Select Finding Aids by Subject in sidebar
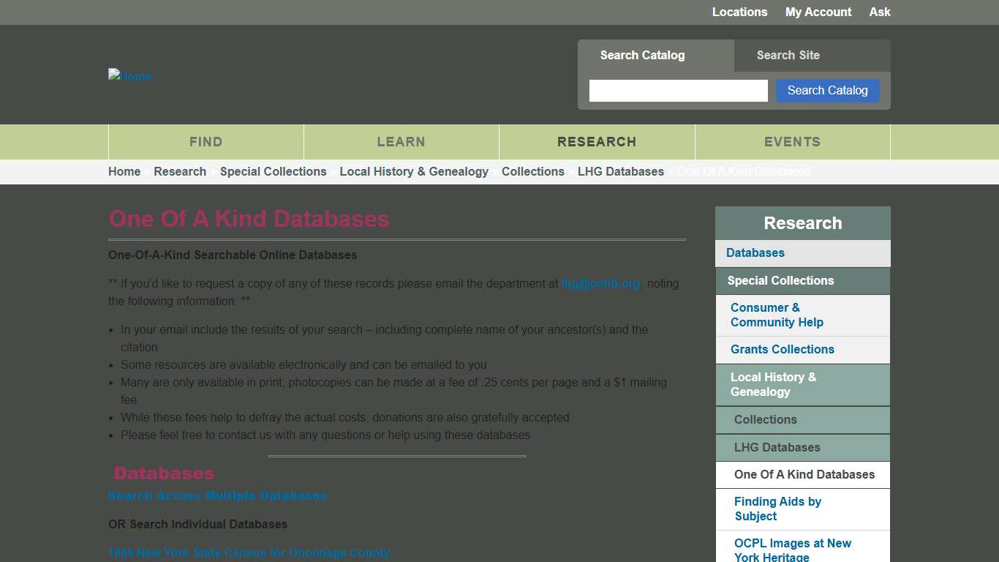 click(777, 509)
